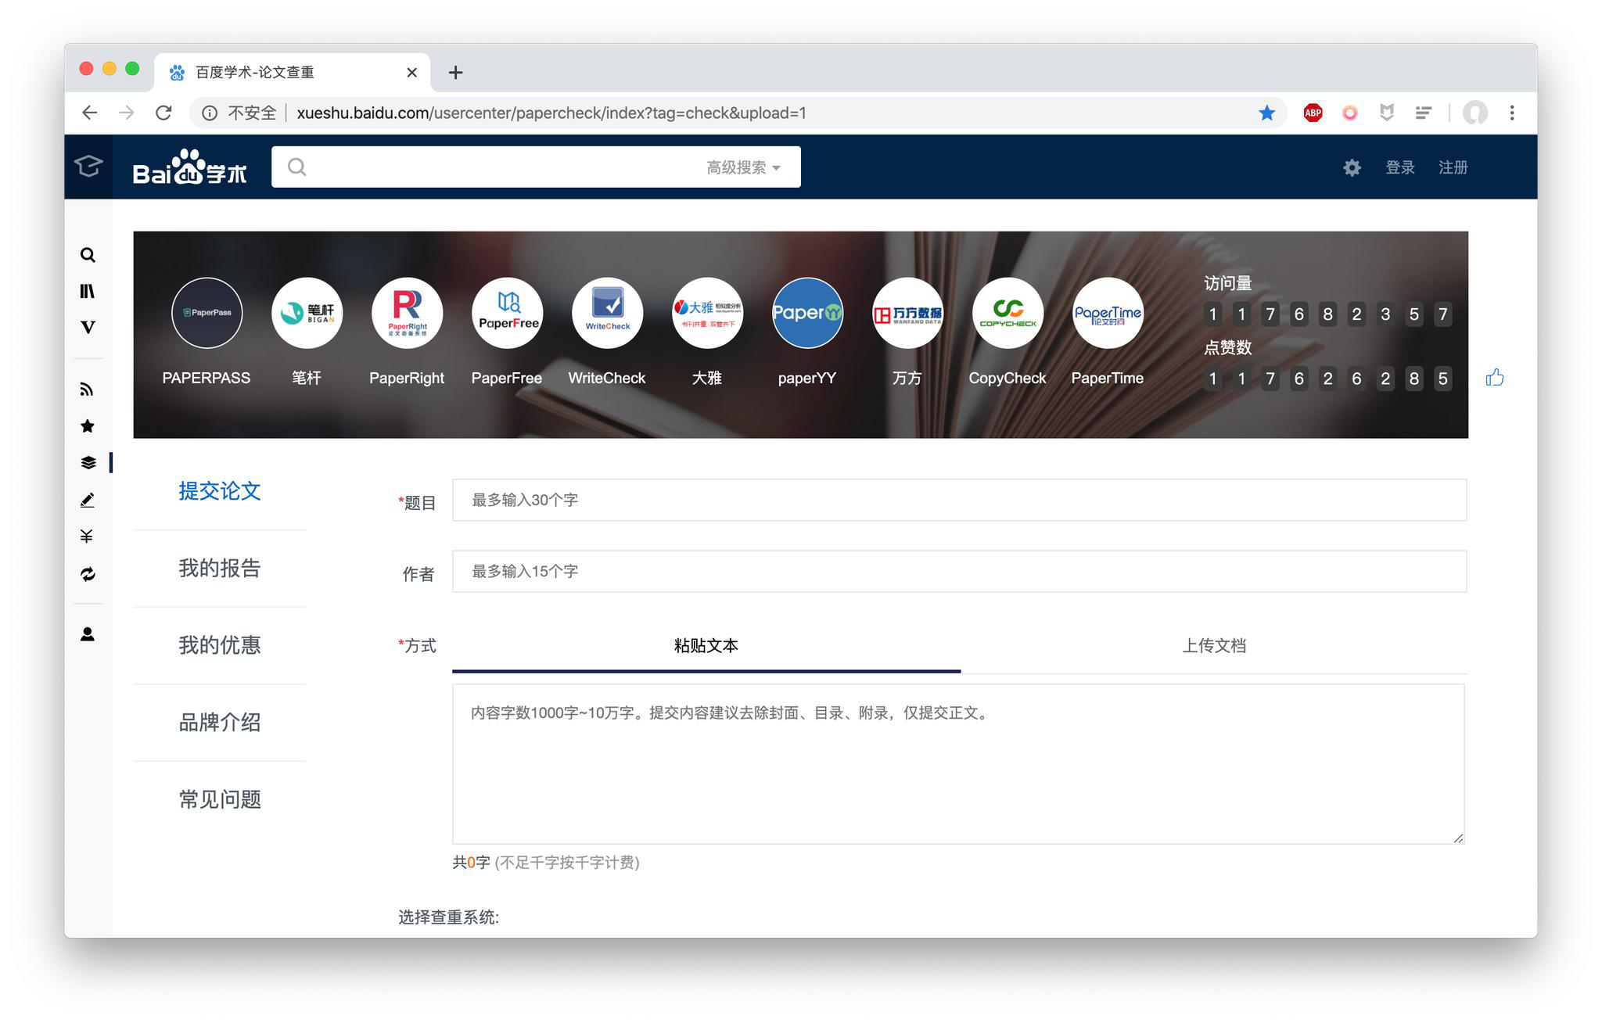
Task: Open the yen currency icon in the sidebar
Action: pos(88,537)
